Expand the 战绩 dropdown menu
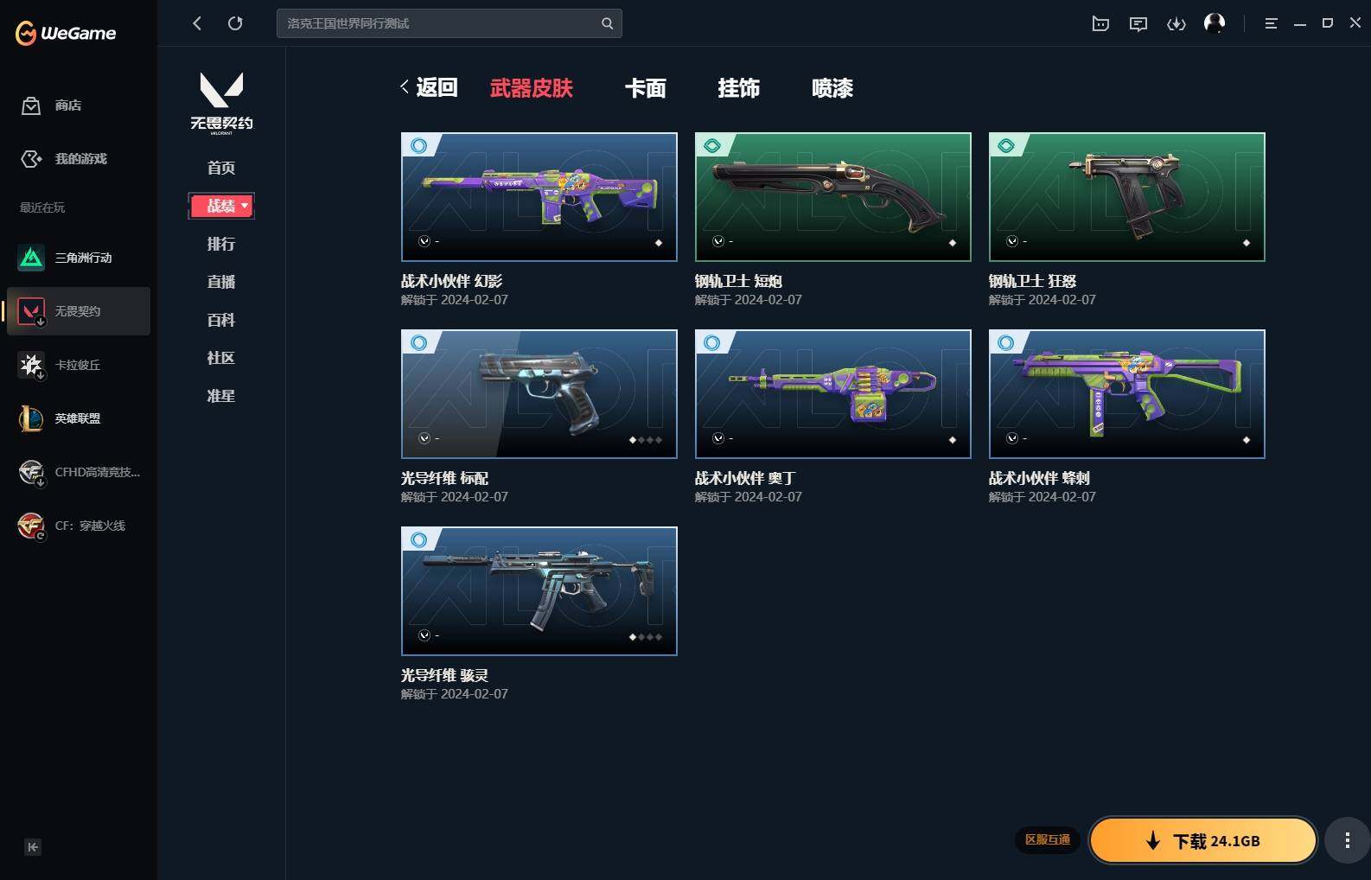The width and height of the screenshot is (1371, 880). tap(221, 206)
